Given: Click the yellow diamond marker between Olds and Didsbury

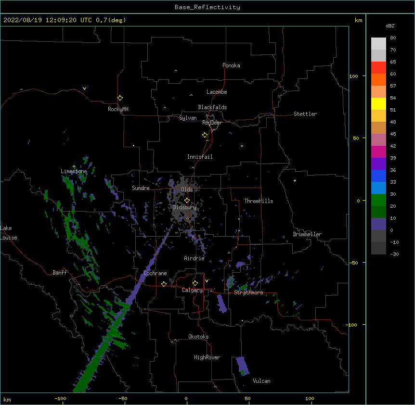Looking at the screenshot, I should (x=187, y=201).
